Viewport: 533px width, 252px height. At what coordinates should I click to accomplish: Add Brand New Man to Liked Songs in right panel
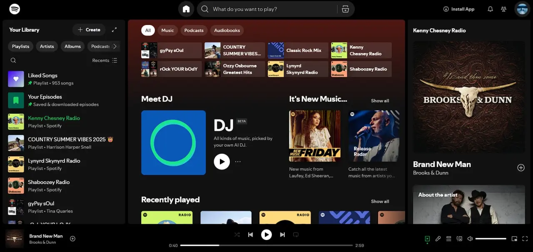pos(521,167)
